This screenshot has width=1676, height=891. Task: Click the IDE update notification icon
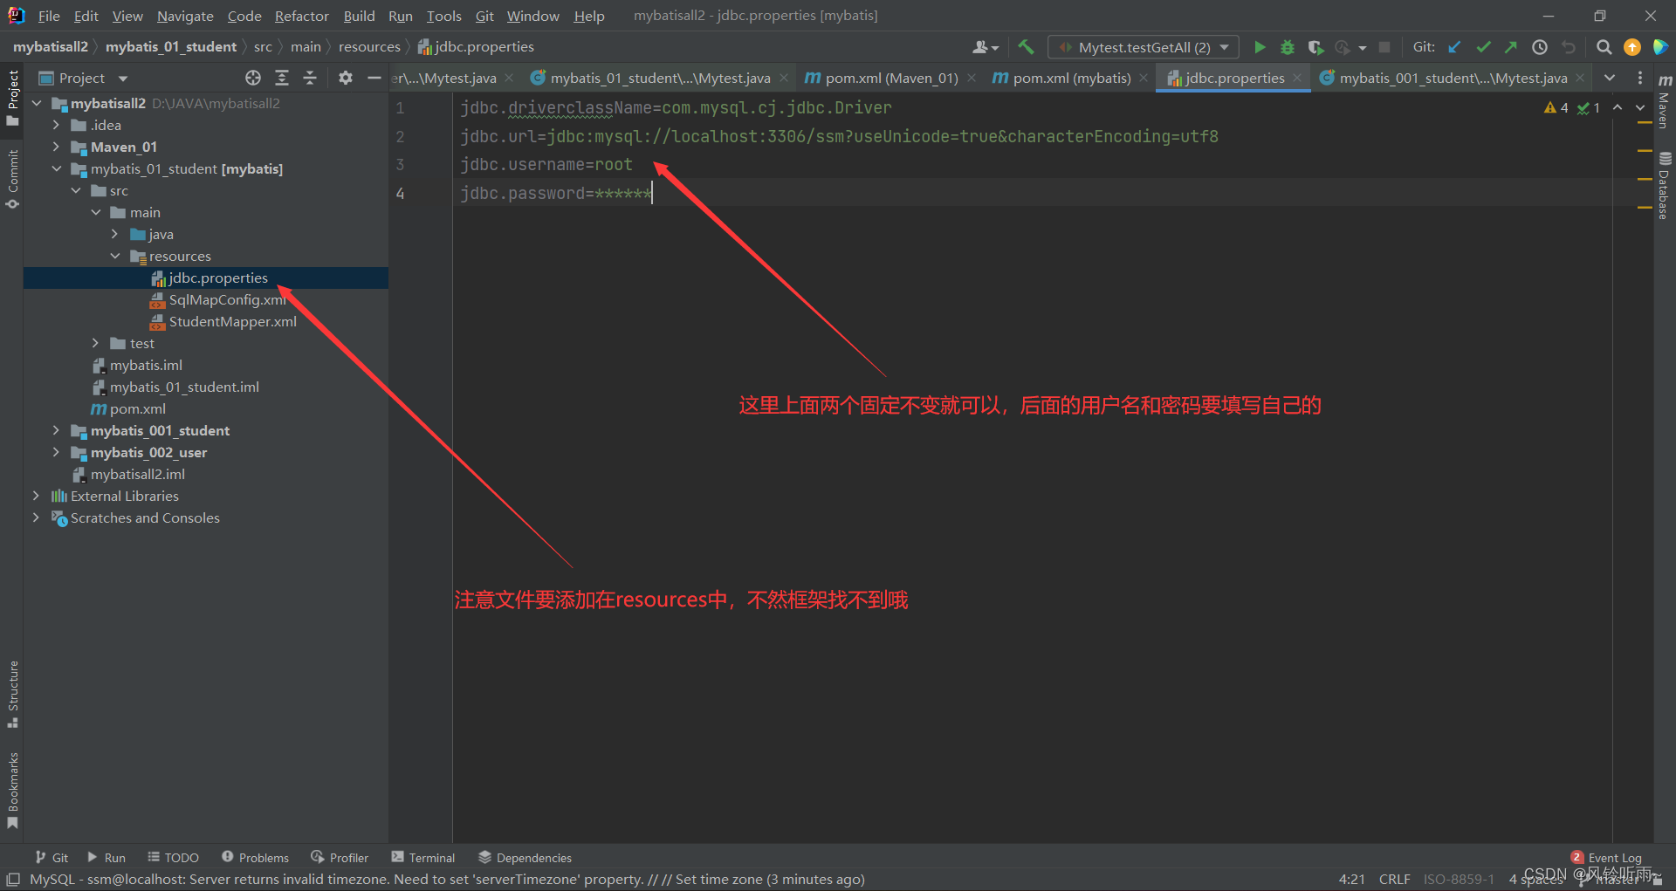click(1632, 47)
